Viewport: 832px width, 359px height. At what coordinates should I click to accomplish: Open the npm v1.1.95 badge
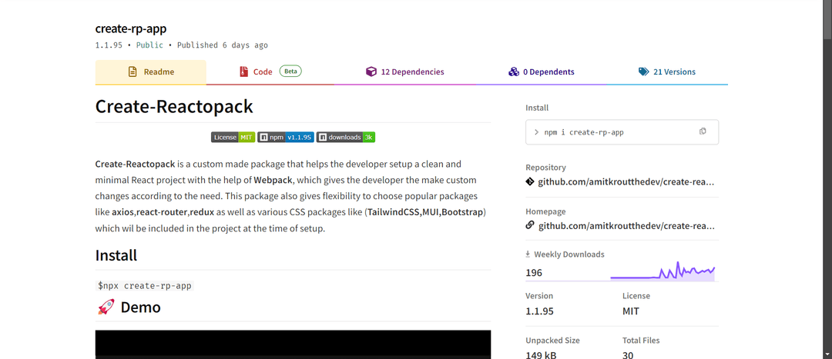click(x=286, y=137)
